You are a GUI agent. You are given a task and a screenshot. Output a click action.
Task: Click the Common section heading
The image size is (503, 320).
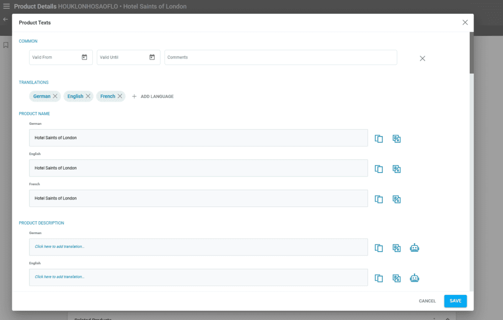pyautogui.click(x=28, y=41)
